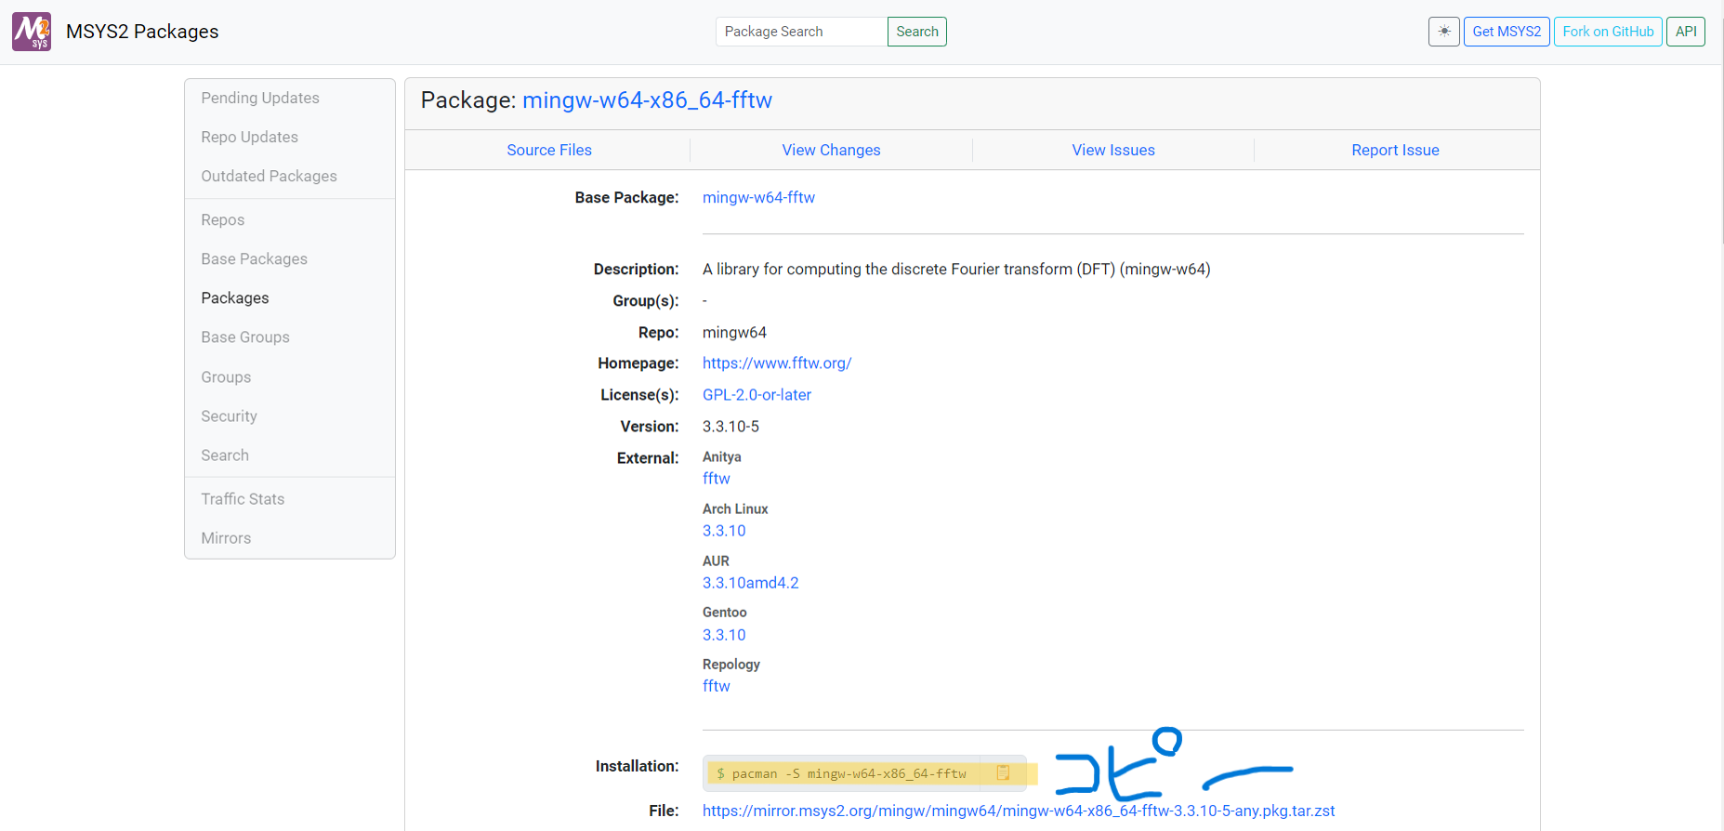Click the repo value mingw64
This screenshot has width=1724, height=831.
click(734, 332)
